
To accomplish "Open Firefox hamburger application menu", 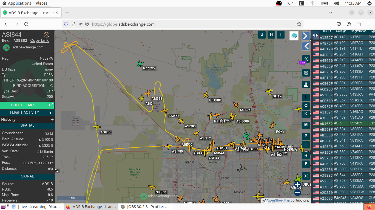I will 368,24.
